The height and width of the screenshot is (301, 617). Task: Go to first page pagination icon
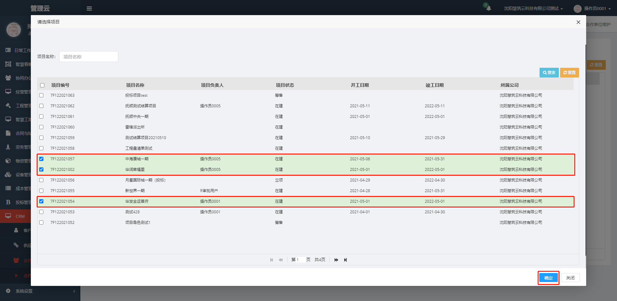(272, 260)
